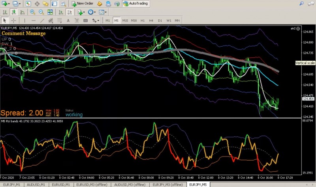Select the horizontal line drawing tool
Image resolution: width=316 pixels, height=187 pixels.
(x=33, y=20)
